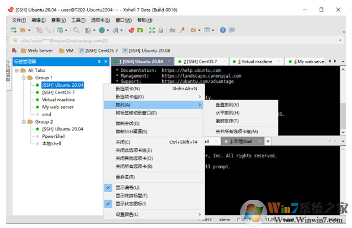The image size is (352, 228).
Task: Select My web server in the tab tree
Action: coord(58,107)
